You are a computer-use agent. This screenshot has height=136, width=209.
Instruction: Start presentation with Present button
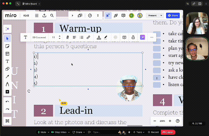click(152, 16)
